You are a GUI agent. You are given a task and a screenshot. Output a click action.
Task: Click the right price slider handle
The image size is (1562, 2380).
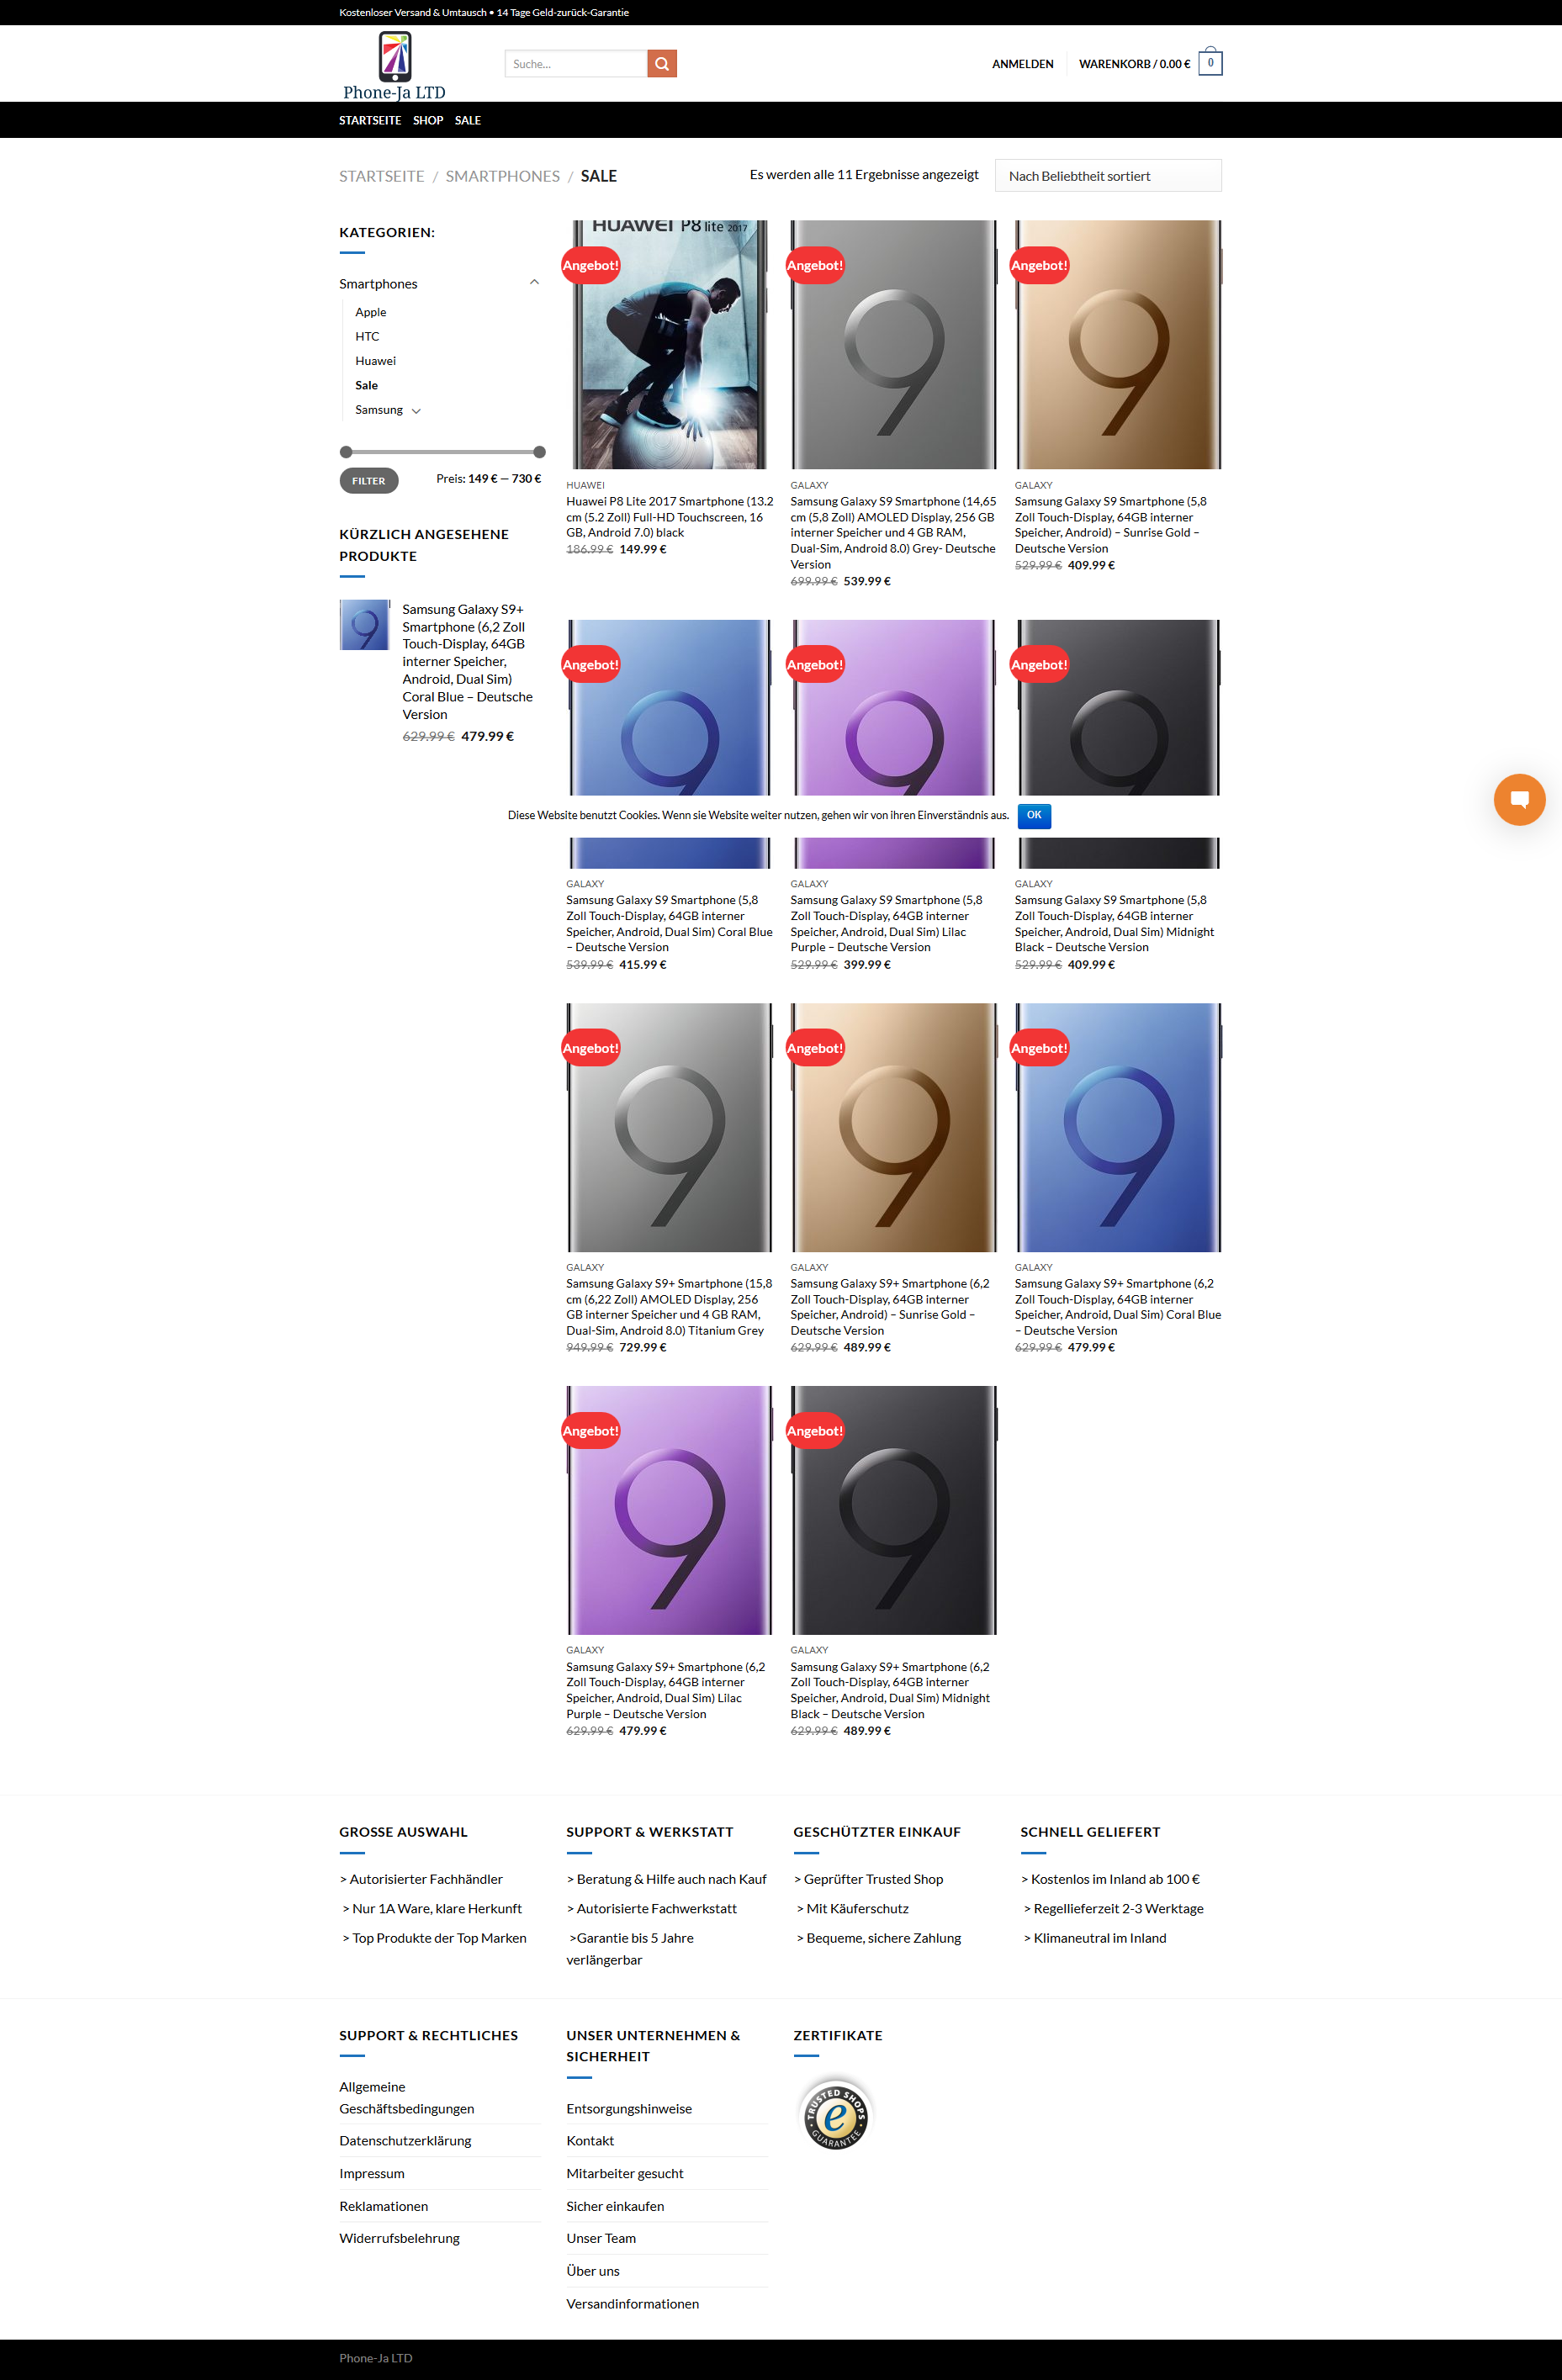540,452
